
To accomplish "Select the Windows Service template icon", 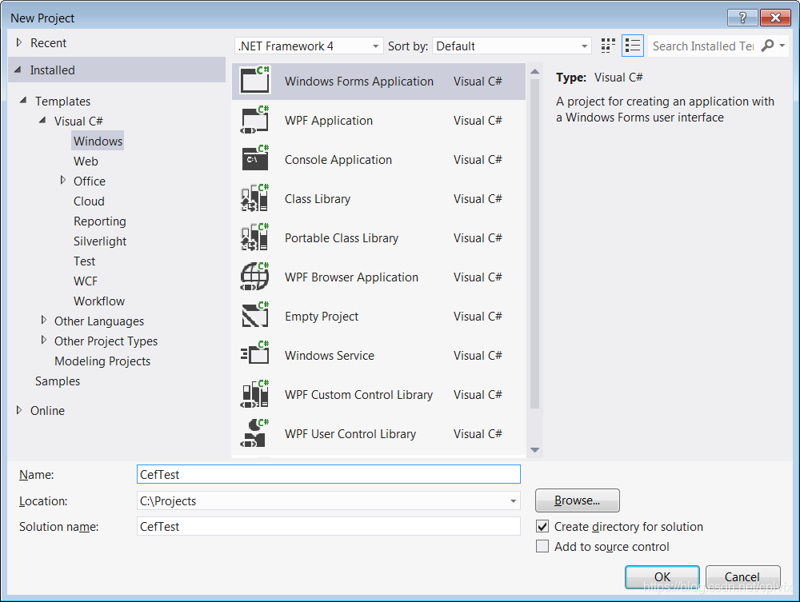I will click(x=254, y=355).
